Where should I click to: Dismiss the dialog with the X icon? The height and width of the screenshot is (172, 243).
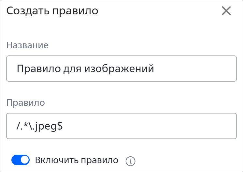(226, 11)
